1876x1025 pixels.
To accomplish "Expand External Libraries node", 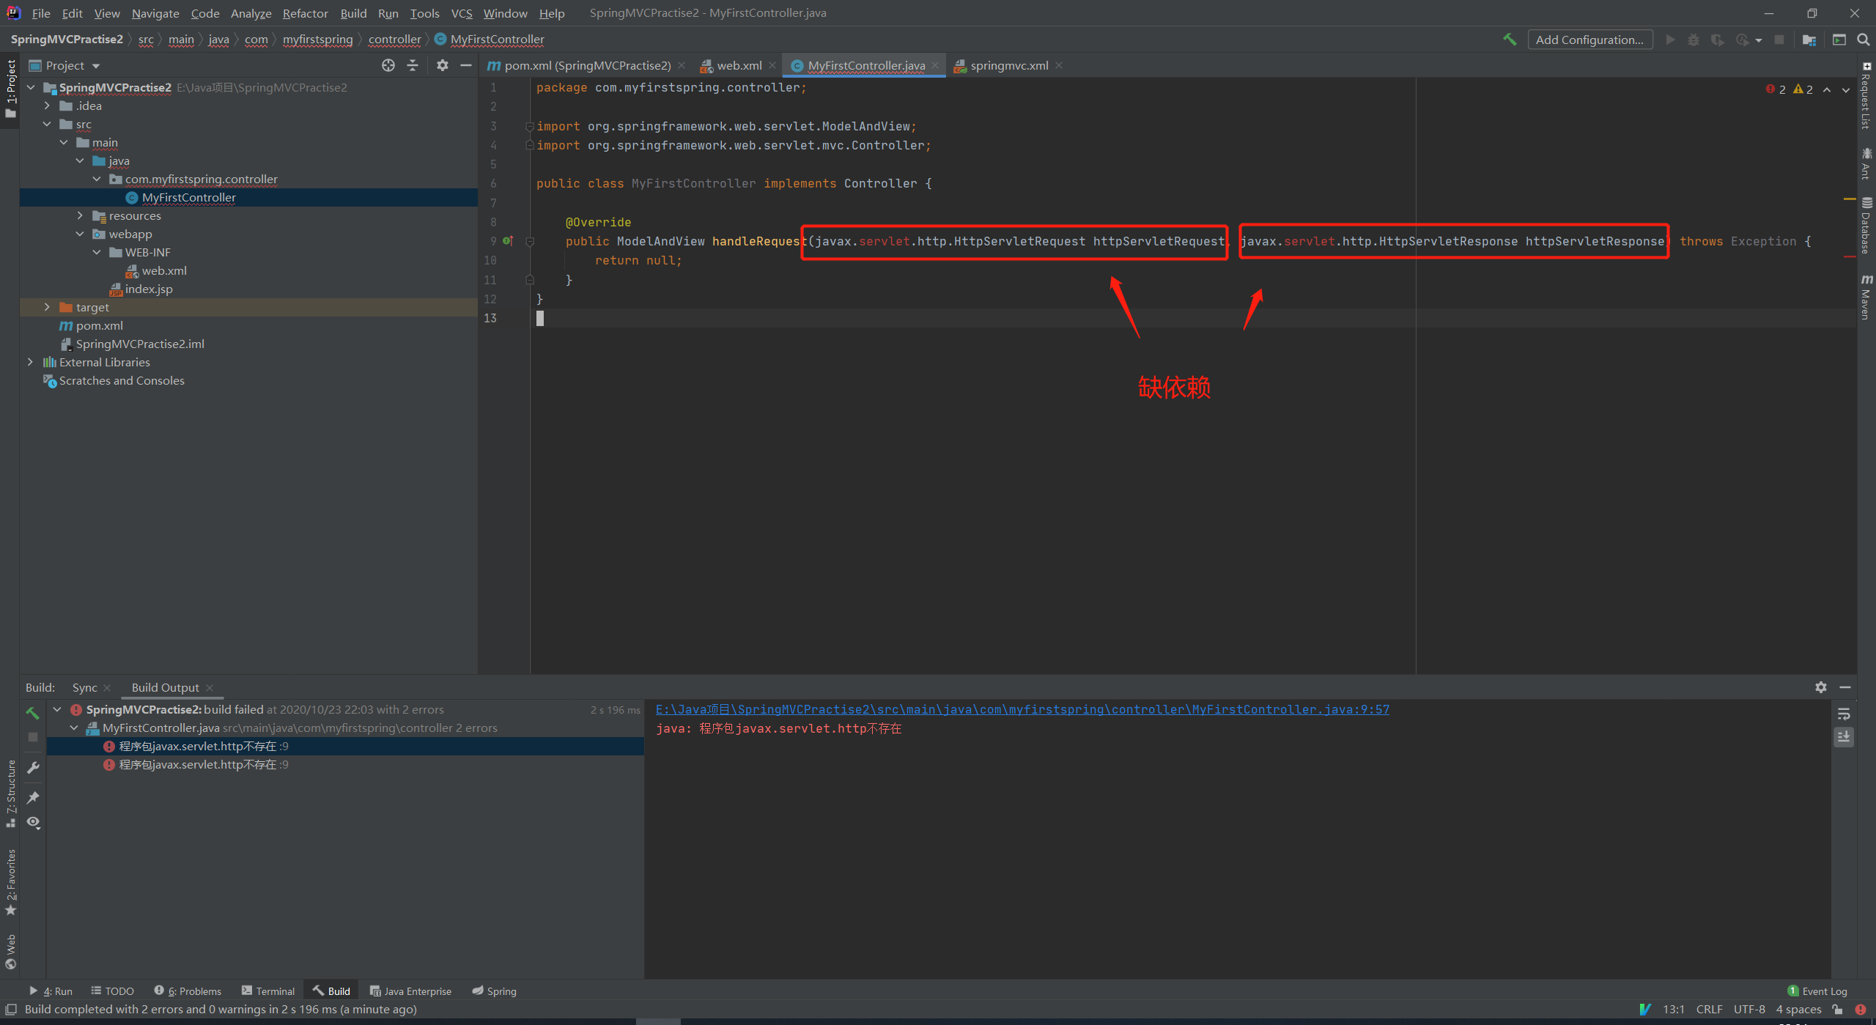I will point(30,362).
